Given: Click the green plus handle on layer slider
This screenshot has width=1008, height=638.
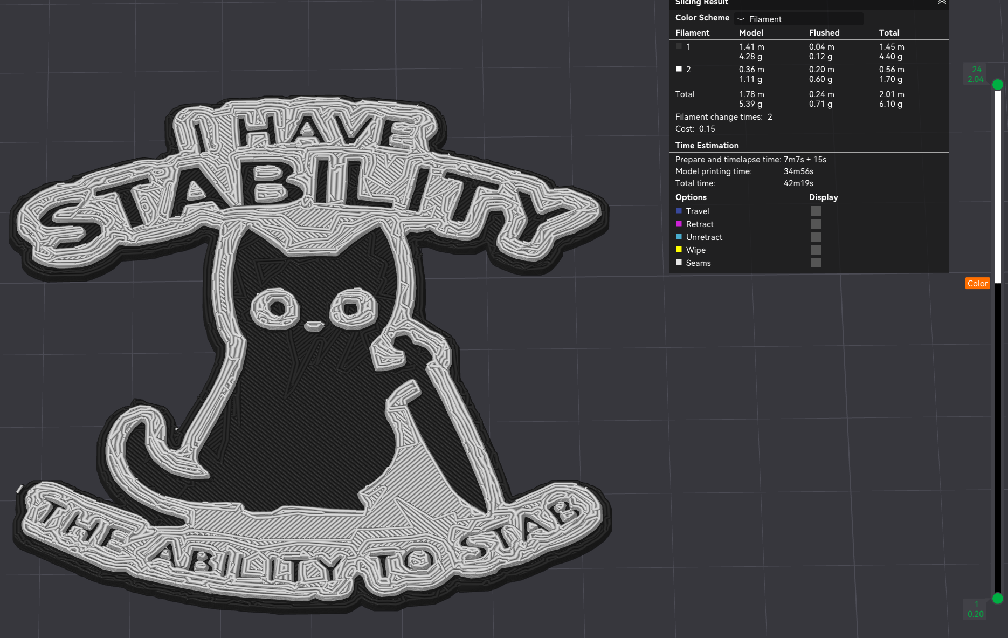Looking at the screenshot, I should (x=997, y=85).
